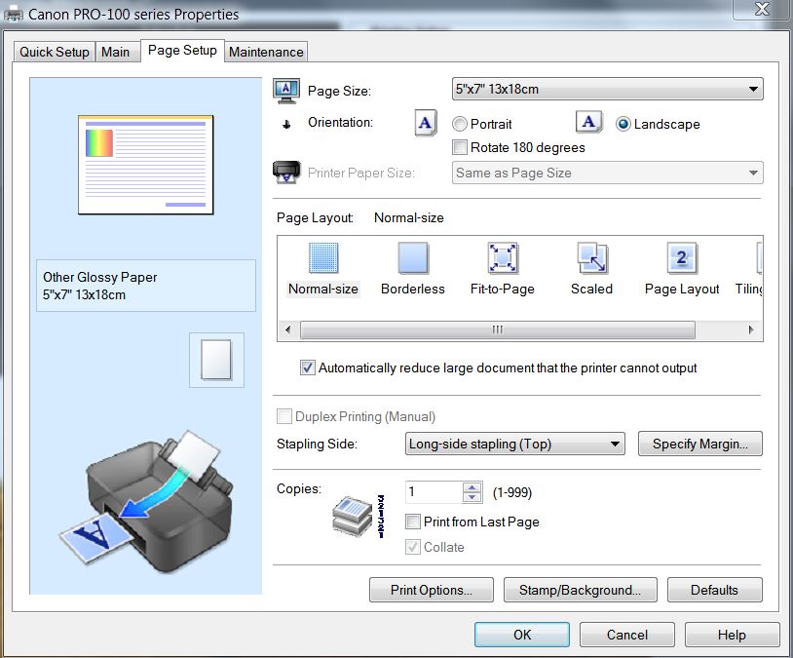
Task: Click the layout list horizontal scrollbar thumb
Action: pyautogui.click(x=498, y=330)
